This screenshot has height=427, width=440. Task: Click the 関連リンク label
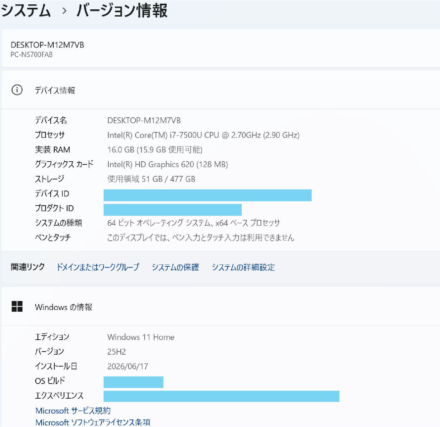(x=28, y=267)
